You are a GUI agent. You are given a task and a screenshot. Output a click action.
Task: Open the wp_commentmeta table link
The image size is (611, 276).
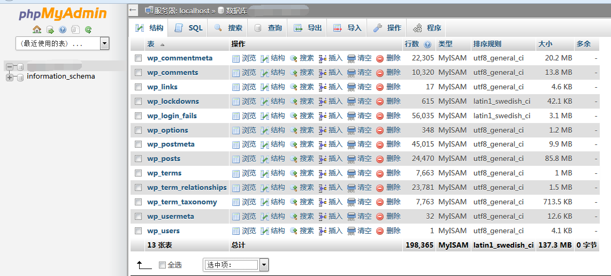click(180, 58)
